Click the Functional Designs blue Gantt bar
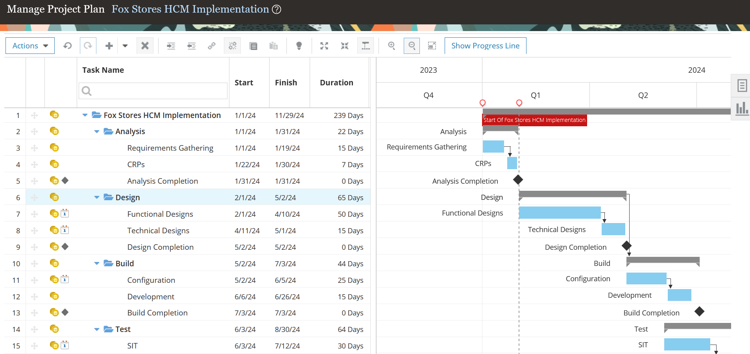 point(560,212)
